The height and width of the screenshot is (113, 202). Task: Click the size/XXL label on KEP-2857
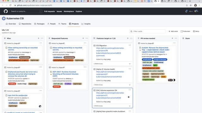coord(57,87)
